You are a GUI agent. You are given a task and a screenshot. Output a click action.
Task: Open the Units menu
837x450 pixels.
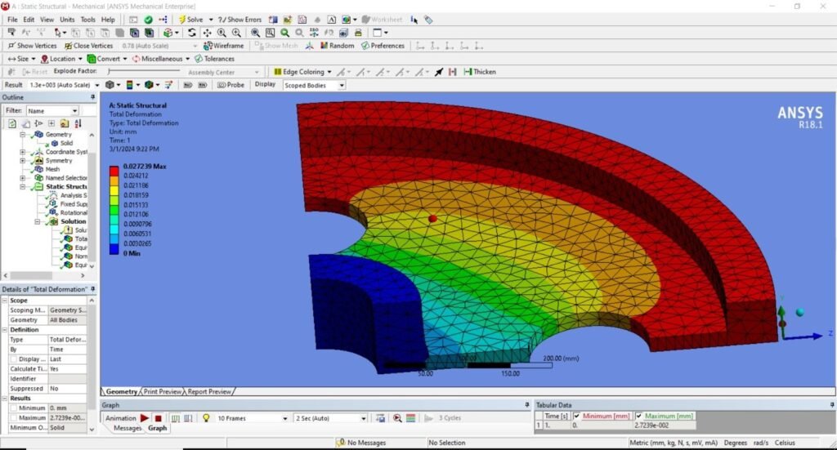point(67,19)
